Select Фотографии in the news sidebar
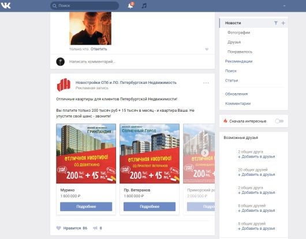This screenshot has height=239, width=306. (238, 32)
